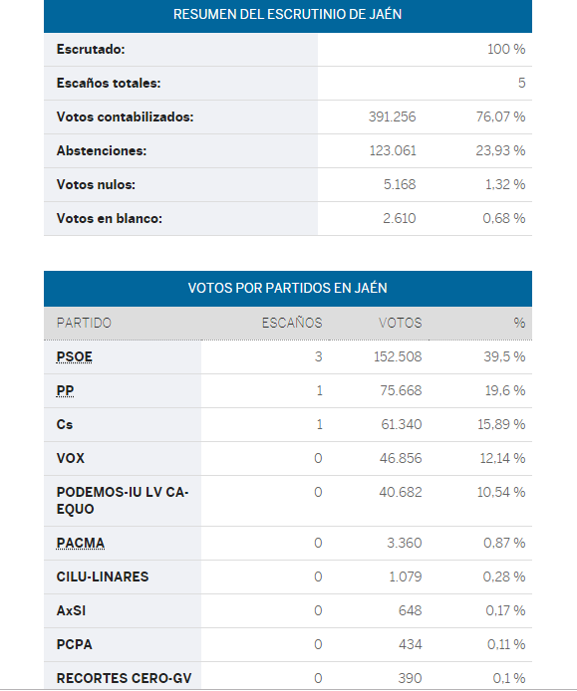Select the Cs party row name
This screenshot has width=577, height=691.
click(x=65, y=424)
